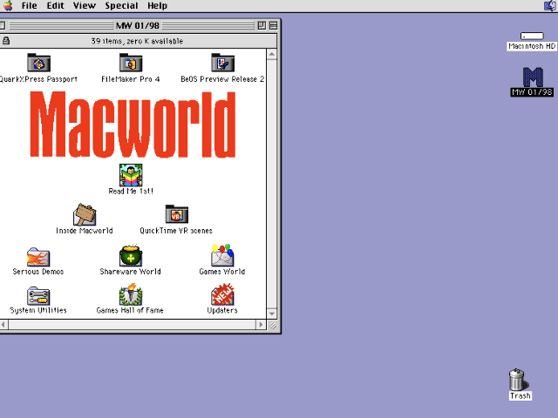Click the zoom box of MW 01/98 window
The height and width of the screenshot is (418, 558).
click(x=262, y=25)
